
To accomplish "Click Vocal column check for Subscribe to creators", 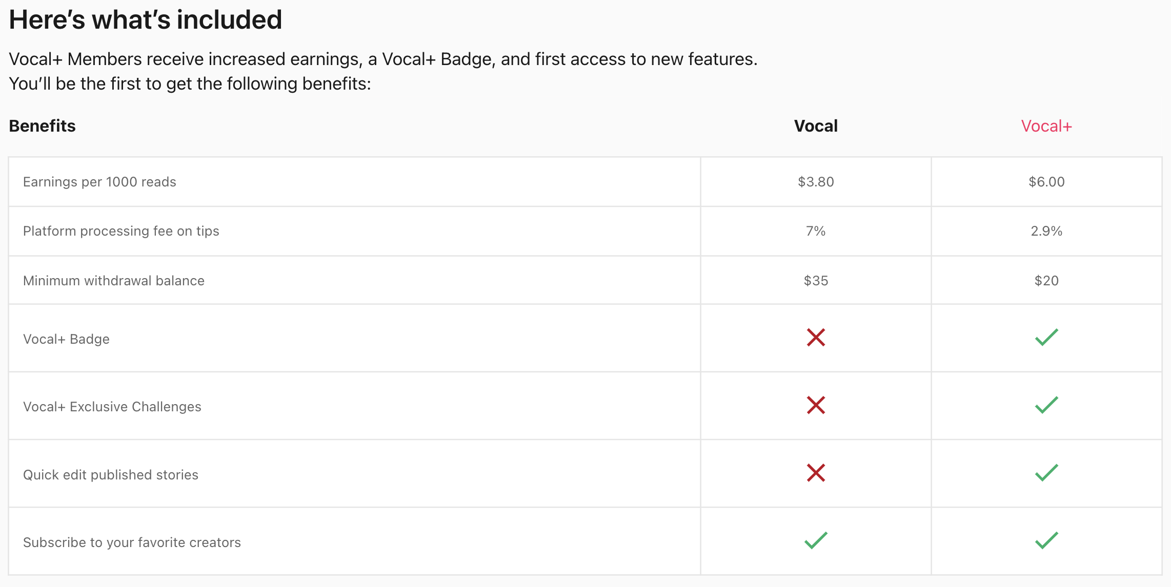I will 816,540.
